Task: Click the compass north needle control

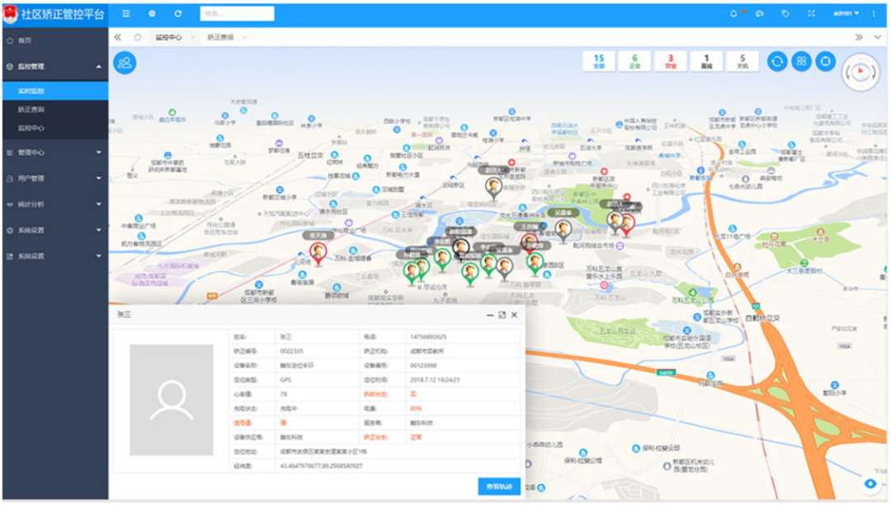Action: coord(860,71)
